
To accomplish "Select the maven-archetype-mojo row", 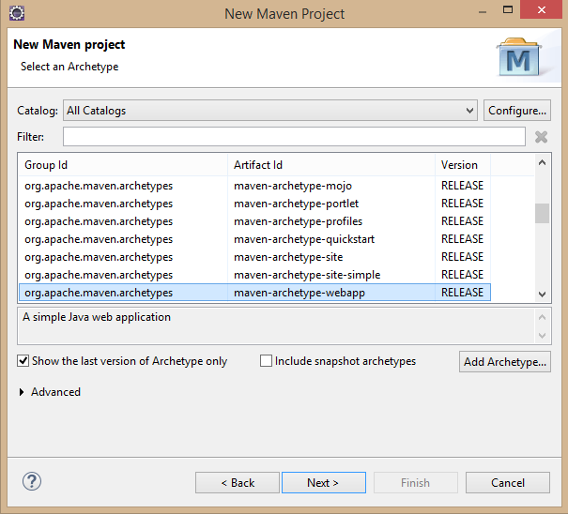I will coord(254,186).
